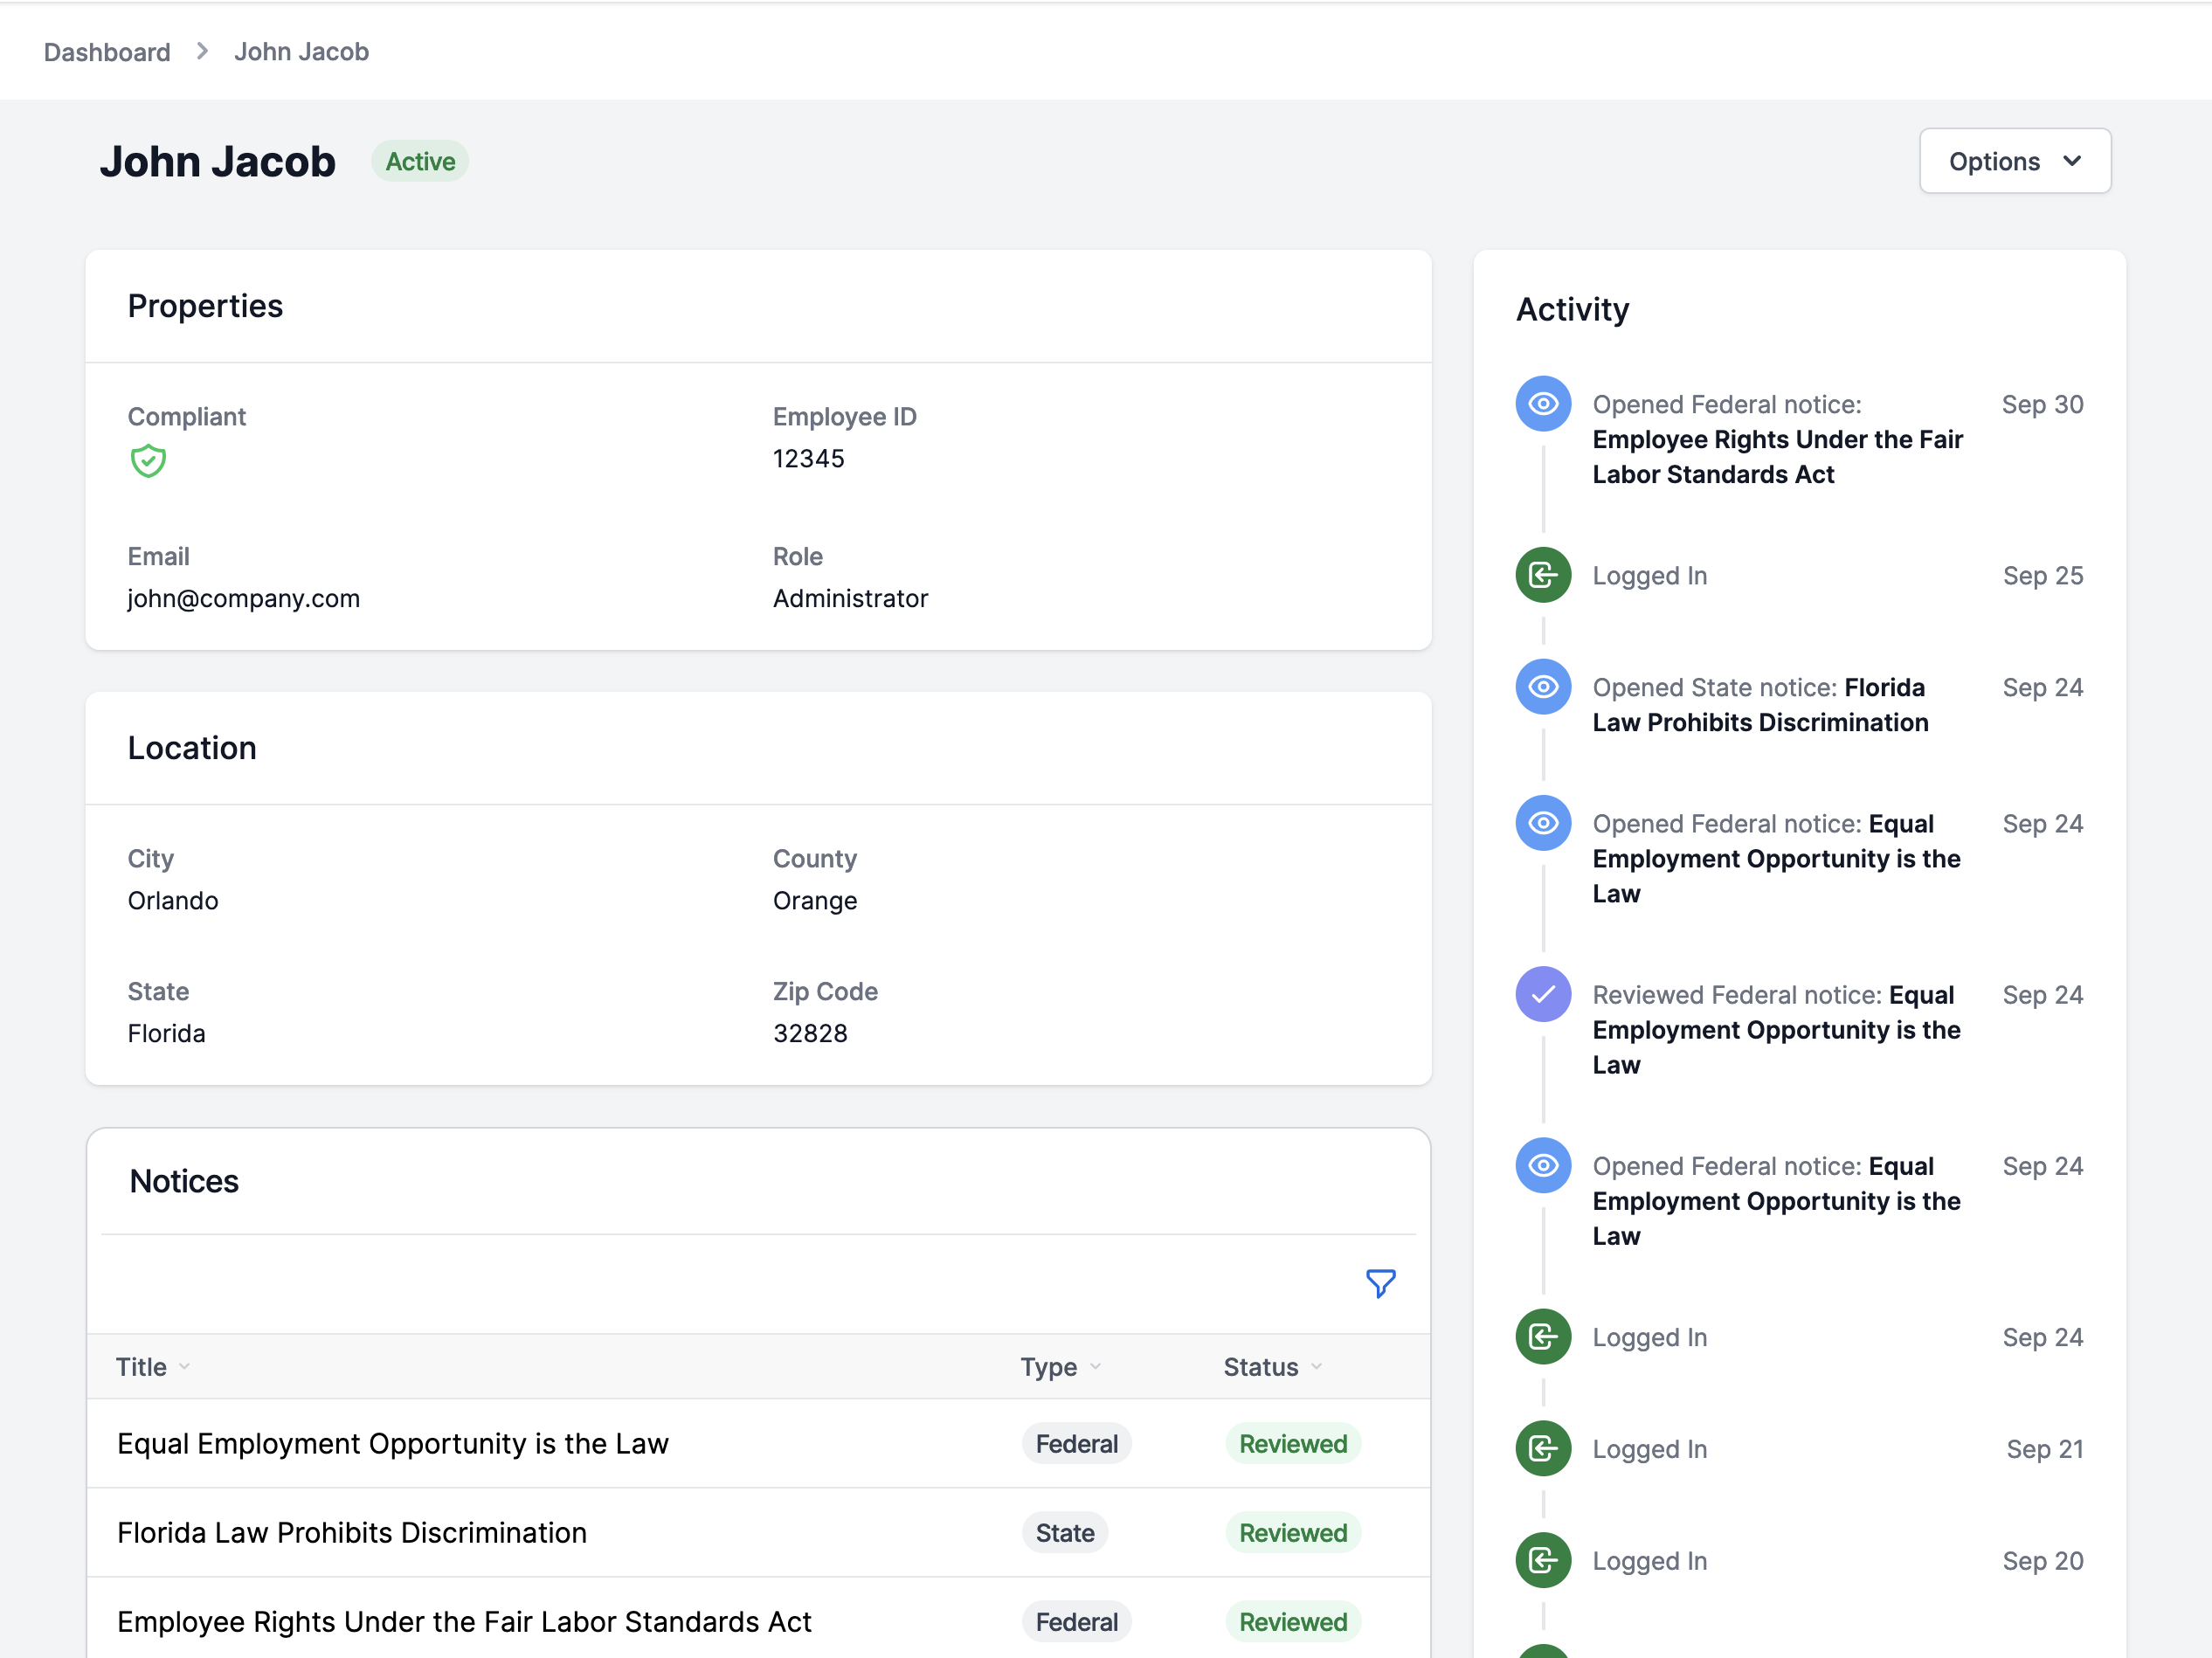
Task: Click John Jacob breadcrumb item
Action: pos(301,52)
